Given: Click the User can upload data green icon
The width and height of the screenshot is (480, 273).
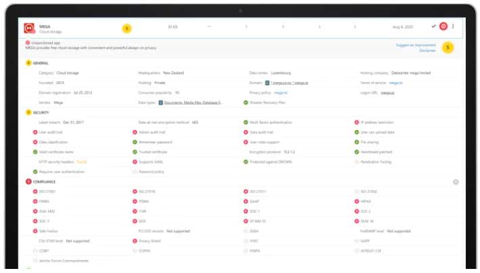Looking at the screenshot, I should 357,132.
